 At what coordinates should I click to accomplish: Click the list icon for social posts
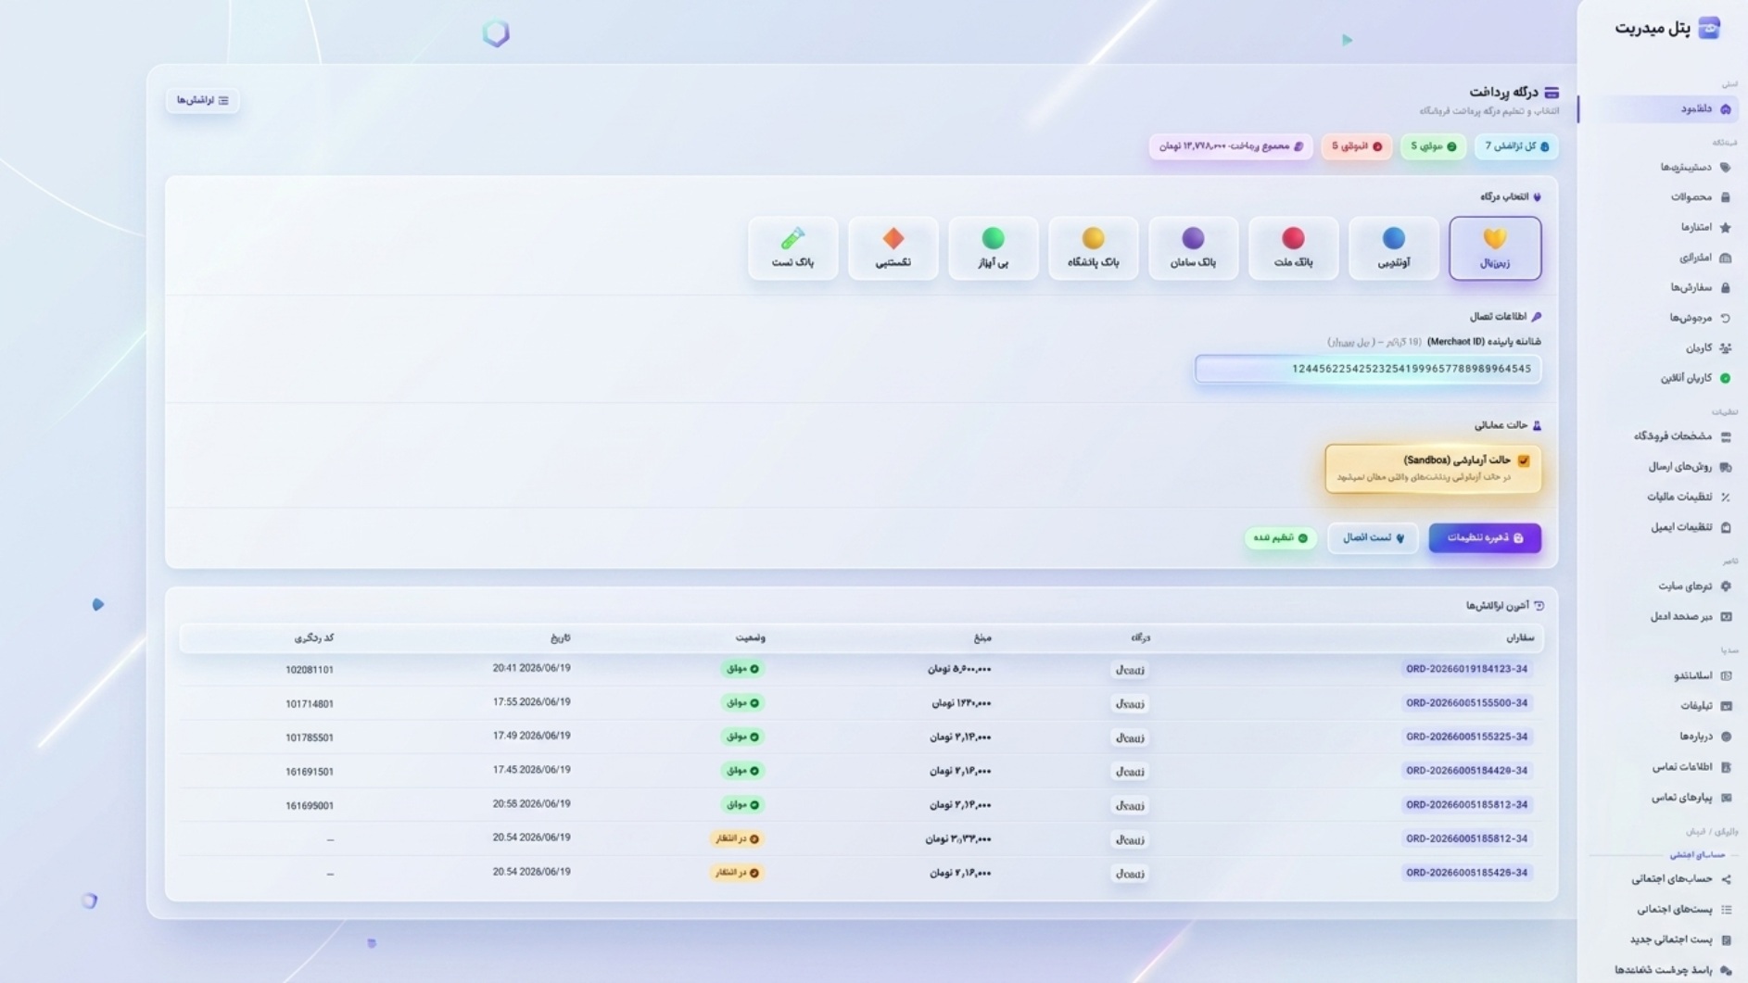tap(1725, 910)
